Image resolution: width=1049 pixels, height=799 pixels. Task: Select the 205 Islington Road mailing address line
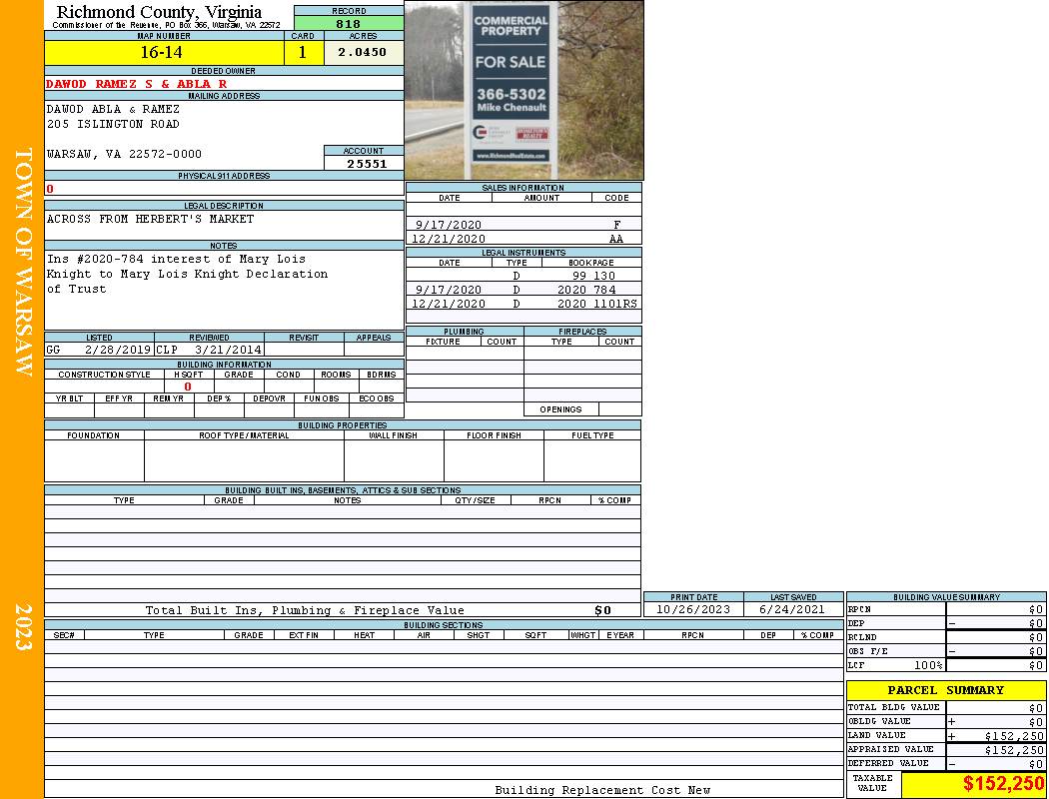click(x=113, y=124)
